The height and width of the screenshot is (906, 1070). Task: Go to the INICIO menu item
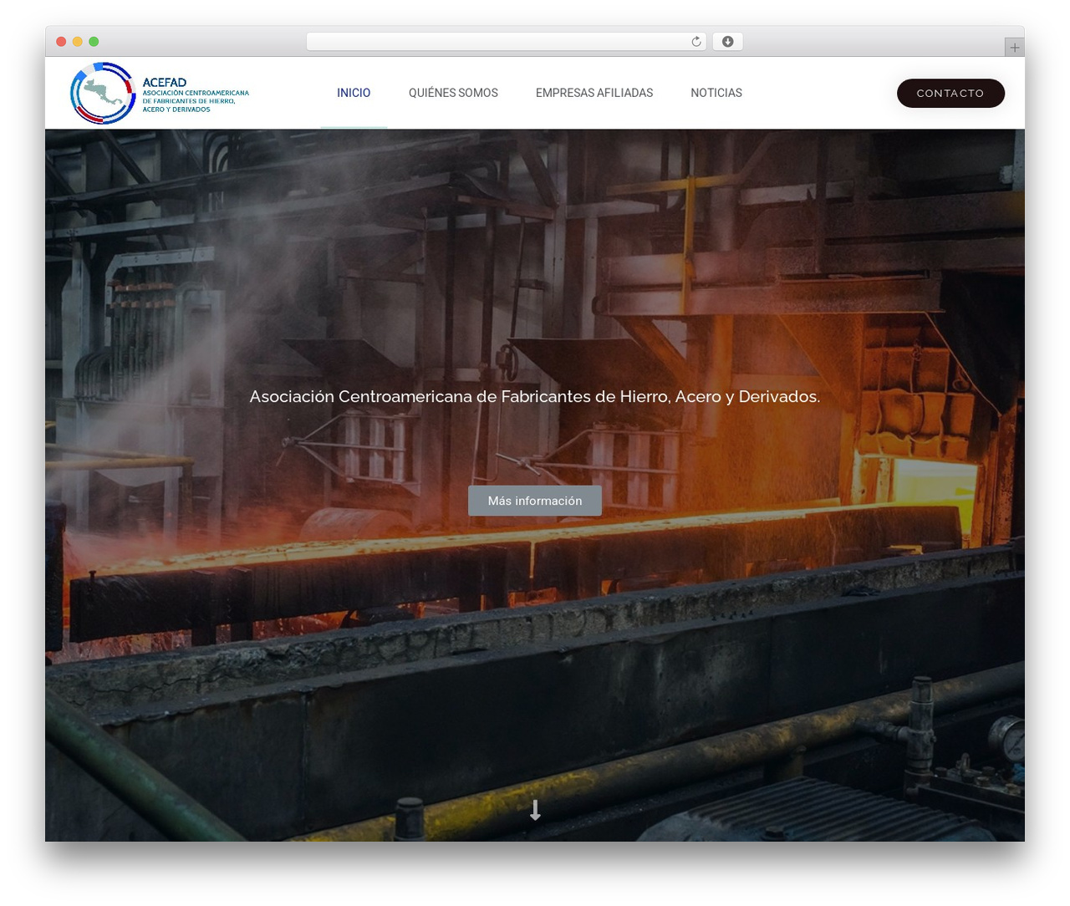point(354,93)
